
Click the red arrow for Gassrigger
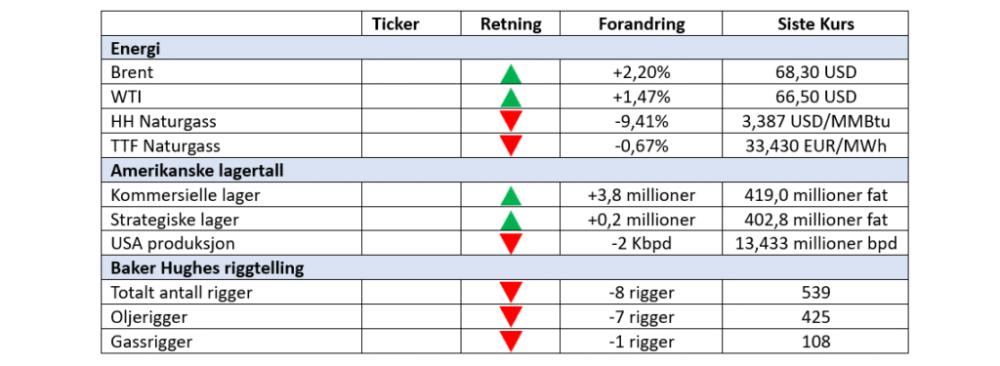click(511, 342)
